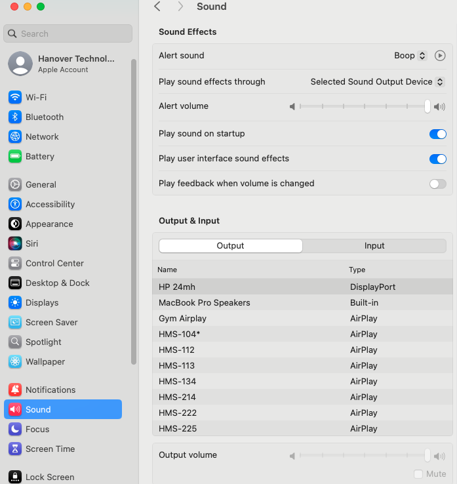Select MacBook Pro Speakers output
This screenshot has height=484, width=457.
pos(302,302)
